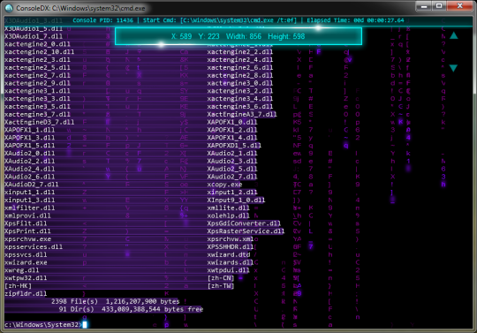Viewport: 477px width, 333px height.
Task: Click file name XactEngineD3_7.dll
Action: (39, 122)
